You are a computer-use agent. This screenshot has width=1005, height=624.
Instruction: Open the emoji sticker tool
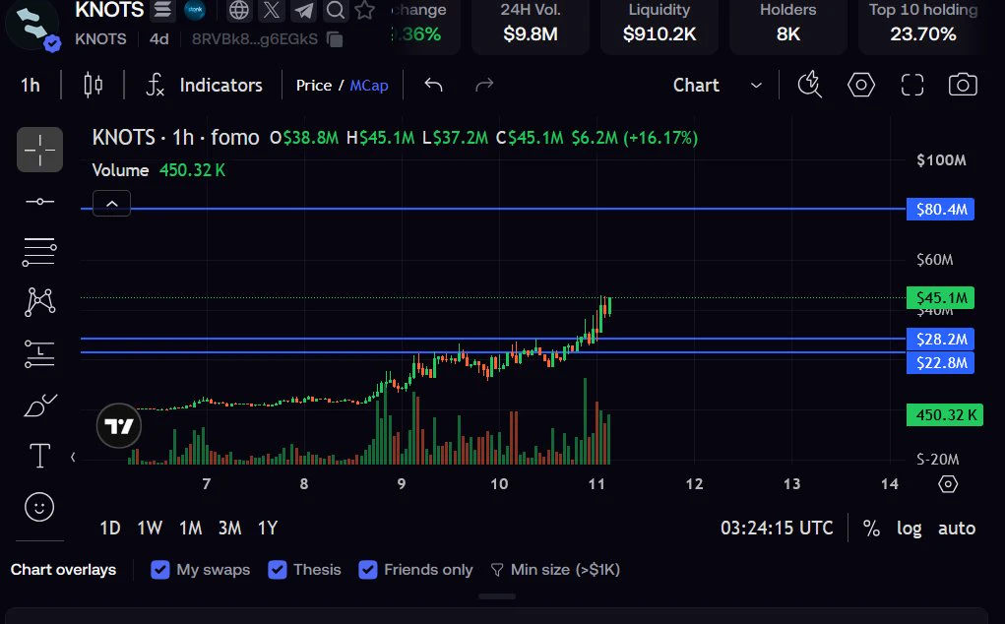click(x=39, y=507)
